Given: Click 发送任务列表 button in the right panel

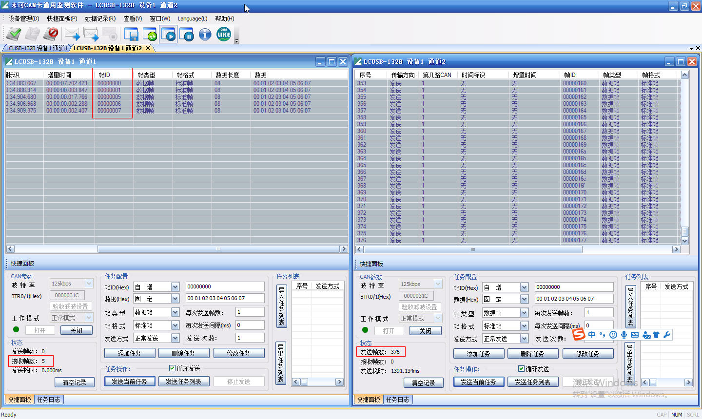Looking at the screenshot, I should [532, 382].
